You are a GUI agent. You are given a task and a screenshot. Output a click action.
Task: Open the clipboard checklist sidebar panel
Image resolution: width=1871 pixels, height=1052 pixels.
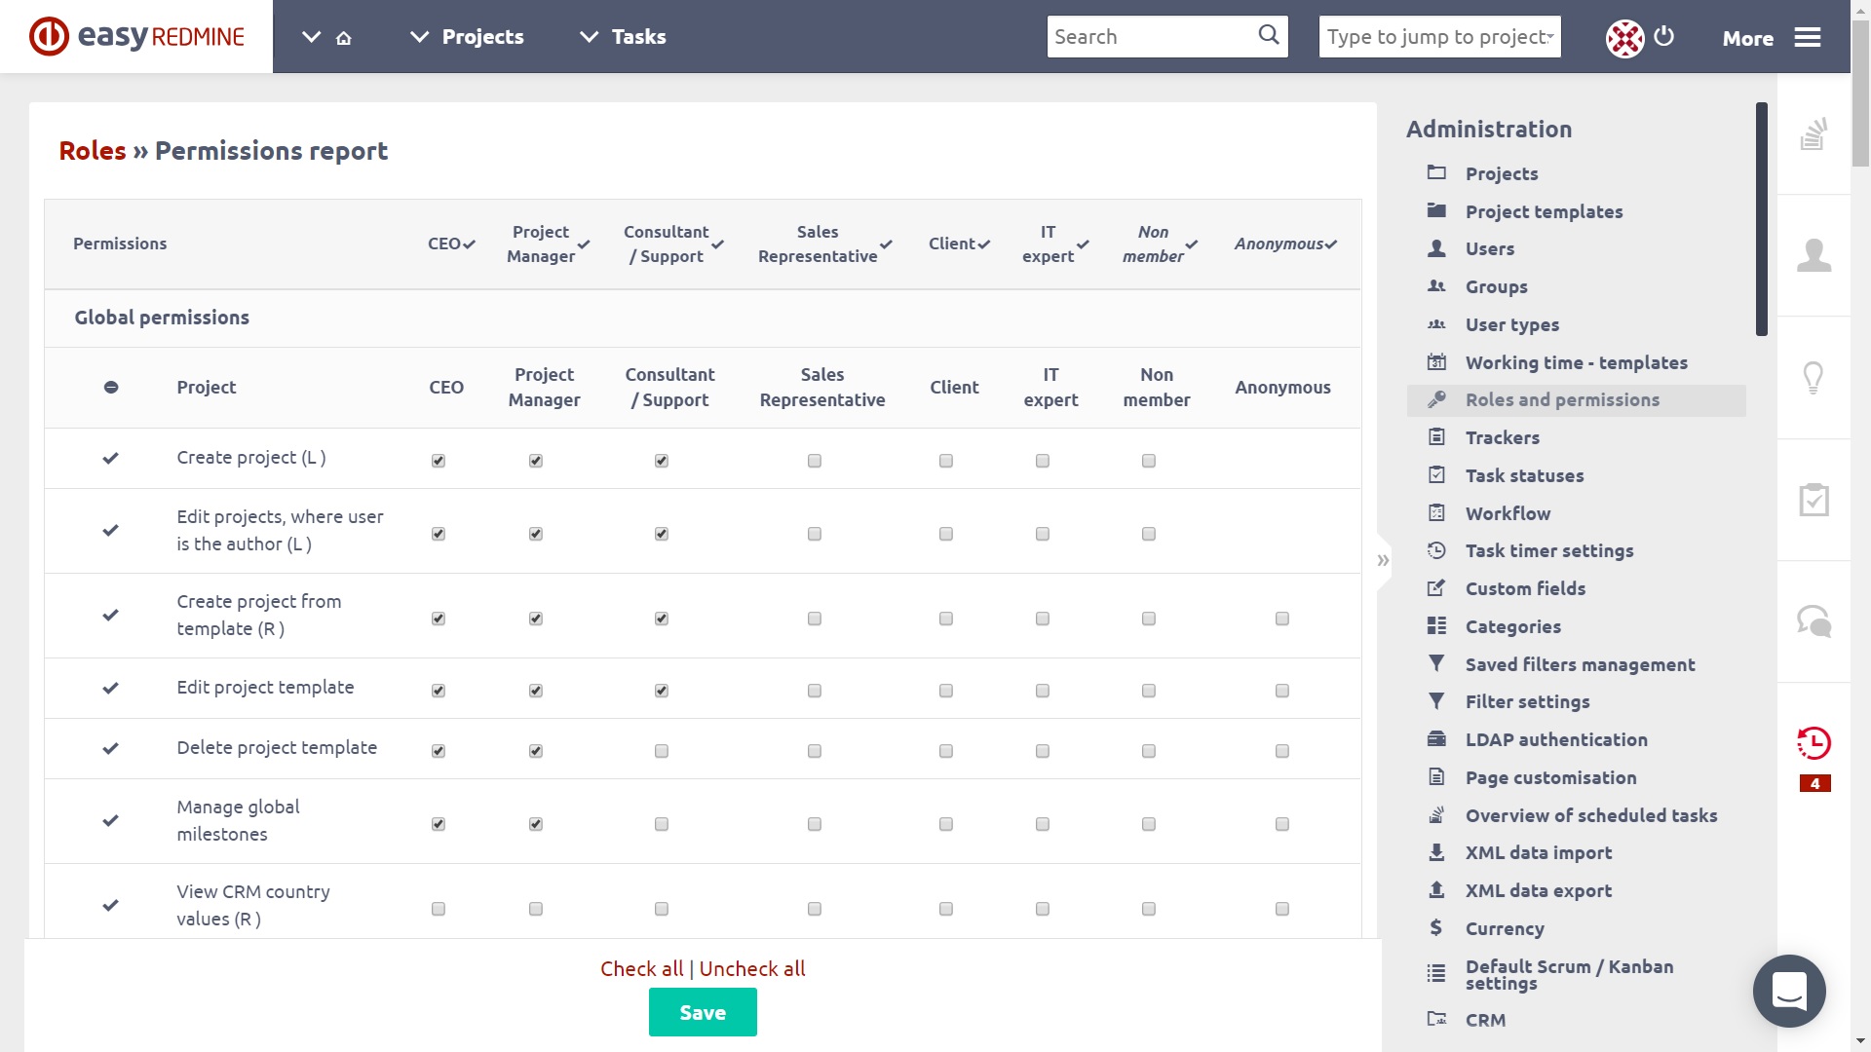(1814, 499)
